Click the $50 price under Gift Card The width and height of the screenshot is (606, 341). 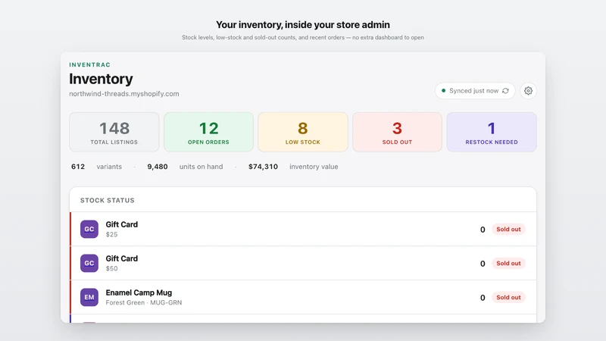[111, 268]
